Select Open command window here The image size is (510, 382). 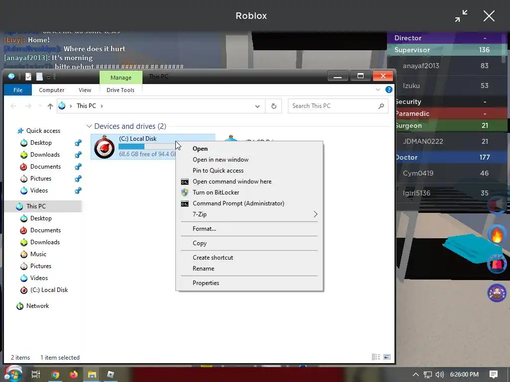pos(249,181)
